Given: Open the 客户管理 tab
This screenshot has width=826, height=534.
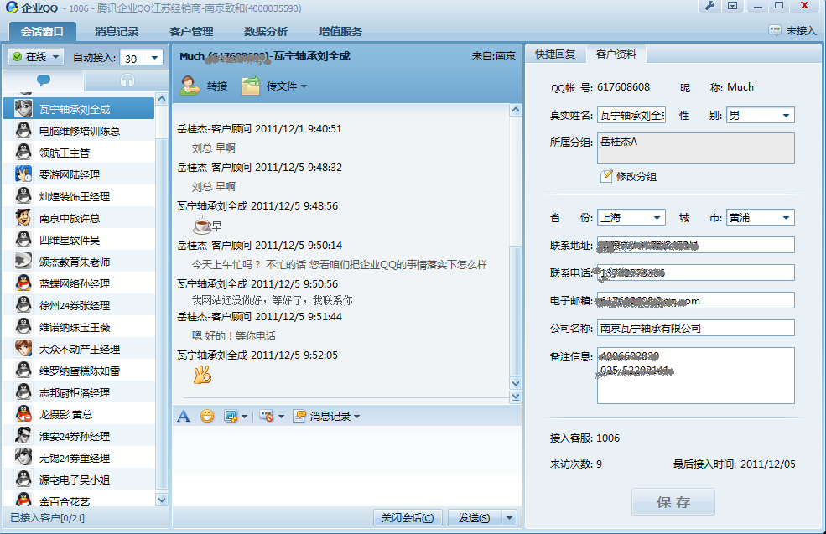Looking at the screenshot, I should point(191,32).
